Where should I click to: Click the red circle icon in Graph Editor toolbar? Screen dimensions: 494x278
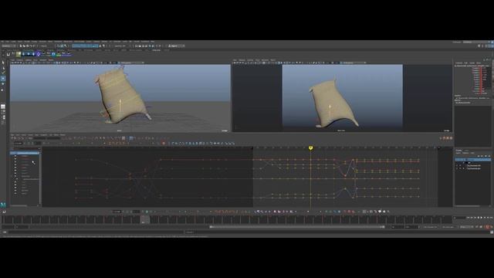(x=164, y=144)
